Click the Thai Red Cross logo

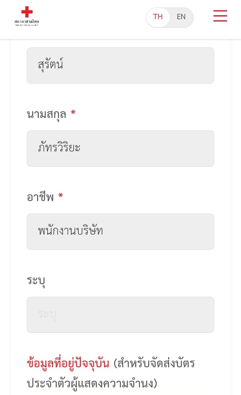coord(27,16)
